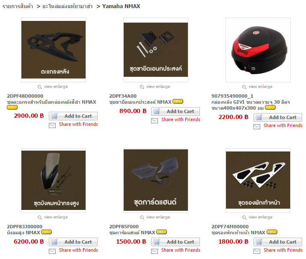Open the tall windshield product image

tap(53, 180)
